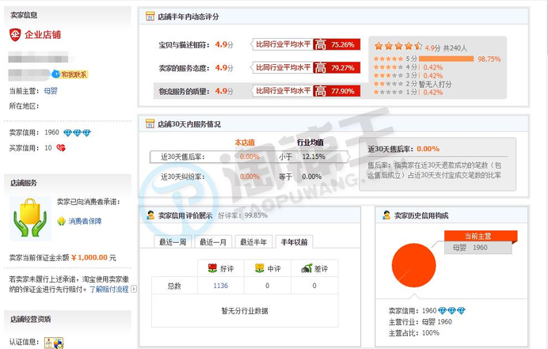This screenshot has width=548, height=349.
Task: Click the 和我联系 contact icon
Action: click(70, 74)
